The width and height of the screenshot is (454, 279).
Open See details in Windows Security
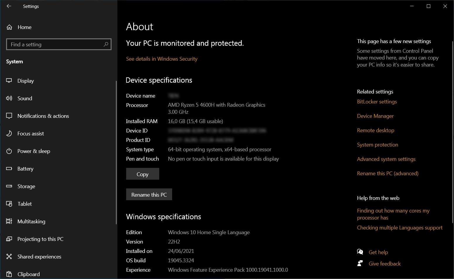(x=162, y=59)
